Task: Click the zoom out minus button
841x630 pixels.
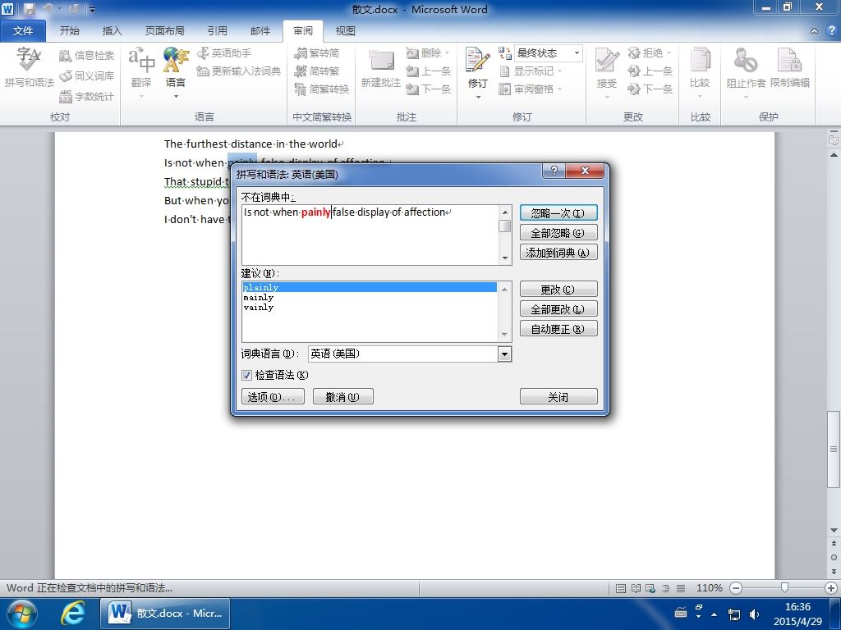Action: [x=736, y=588]
